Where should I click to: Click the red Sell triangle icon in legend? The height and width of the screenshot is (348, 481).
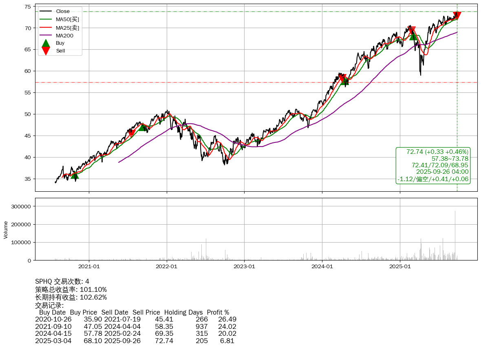pos(46,51)
